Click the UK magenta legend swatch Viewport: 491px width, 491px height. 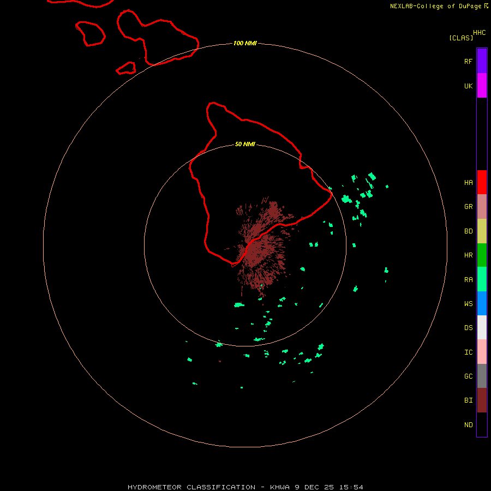pyautogui.click(x=482, y=86)
